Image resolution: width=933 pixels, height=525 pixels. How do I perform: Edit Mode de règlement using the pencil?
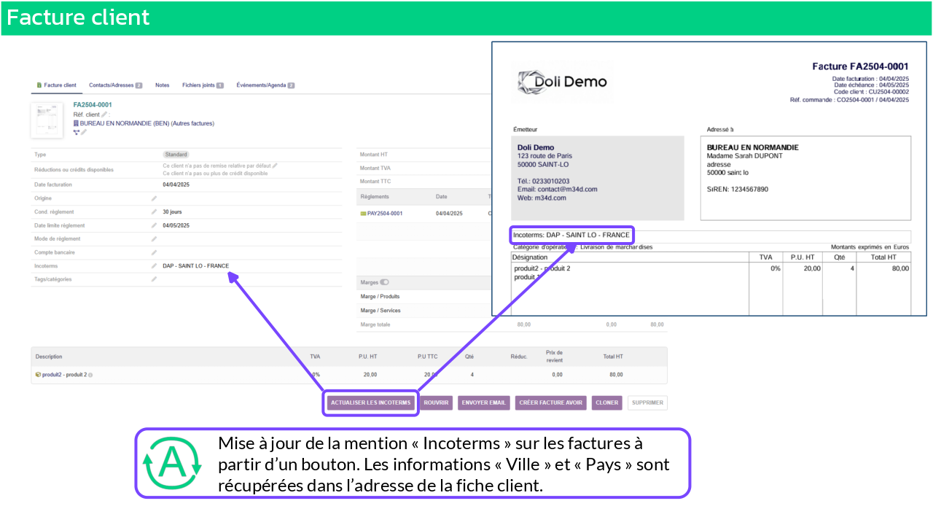154,239
